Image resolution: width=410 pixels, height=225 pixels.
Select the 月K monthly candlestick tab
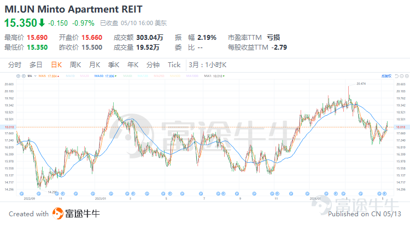click(x=95, y=65)
